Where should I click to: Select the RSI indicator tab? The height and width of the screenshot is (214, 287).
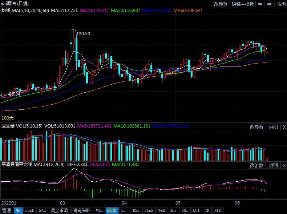pos(136,210)
